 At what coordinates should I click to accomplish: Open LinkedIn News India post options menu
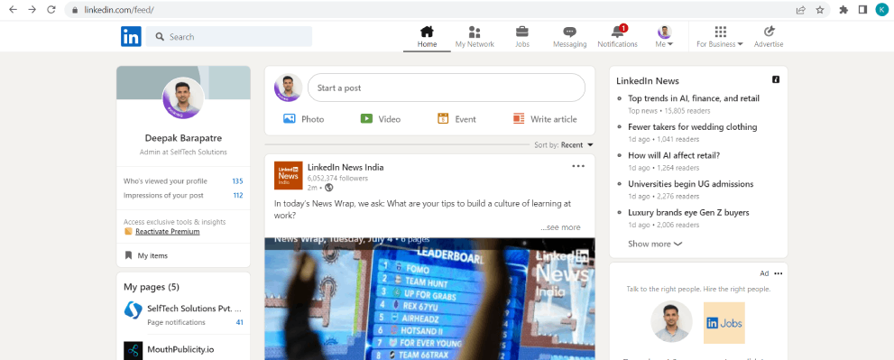(578, 166)
